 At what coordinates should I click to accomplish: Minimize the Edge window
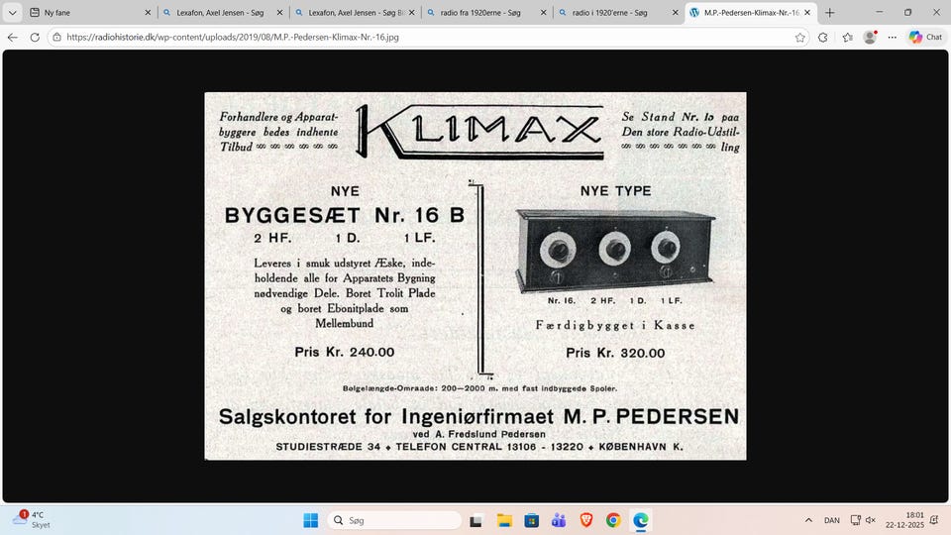tap(880, 12)
